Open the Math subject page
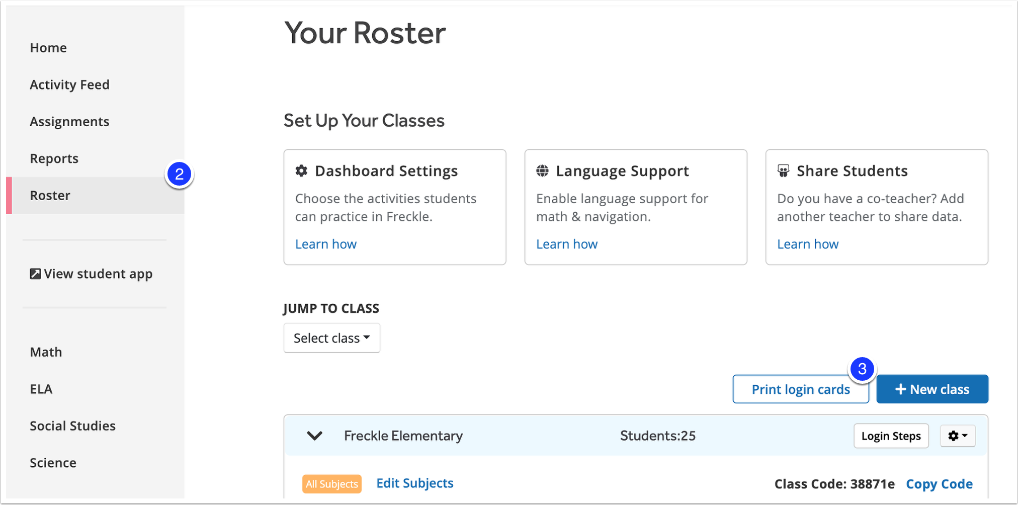This screenshot has height=505, width=1018. [x=46, y=352]
